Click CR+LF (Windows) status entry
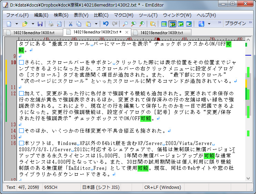This screenshot has width=256, height=194. (163, 187)
